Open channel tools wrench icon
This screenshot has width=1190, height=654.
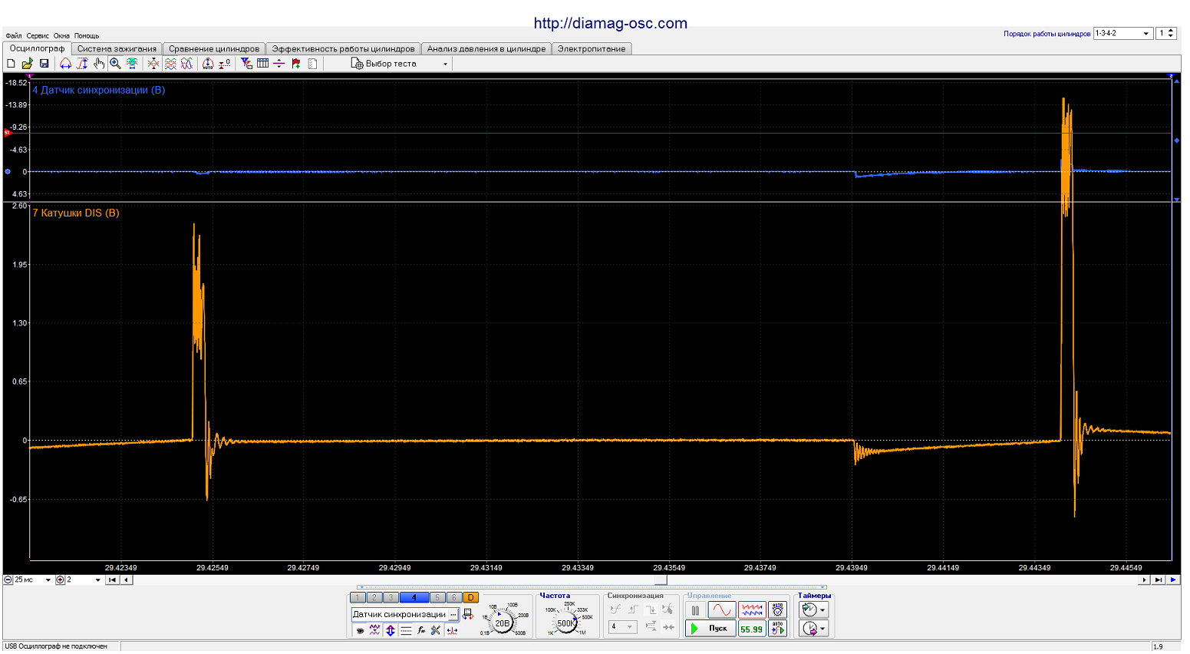coord(436,630)
